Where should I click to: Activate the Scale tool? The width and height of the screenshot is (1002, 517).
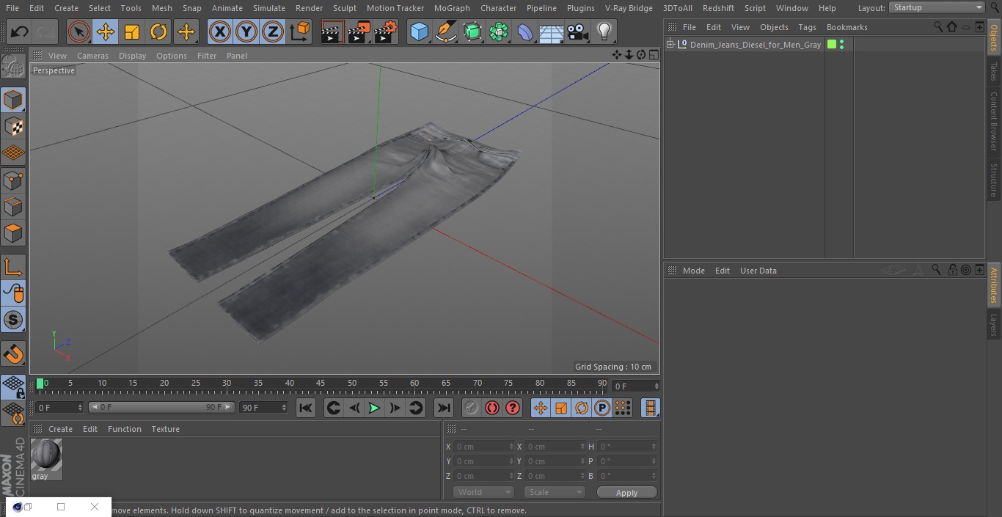coord(132,32)
